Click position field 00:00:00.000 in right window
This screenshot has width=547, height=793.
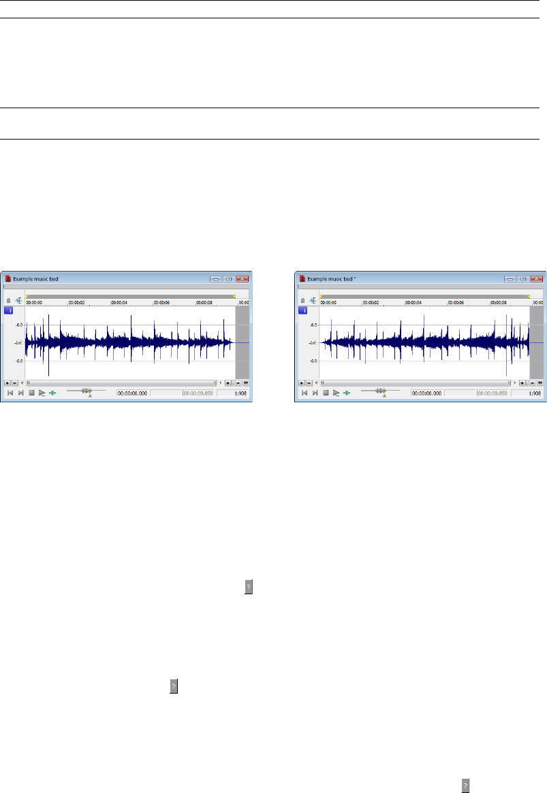[x=427, y=393]
